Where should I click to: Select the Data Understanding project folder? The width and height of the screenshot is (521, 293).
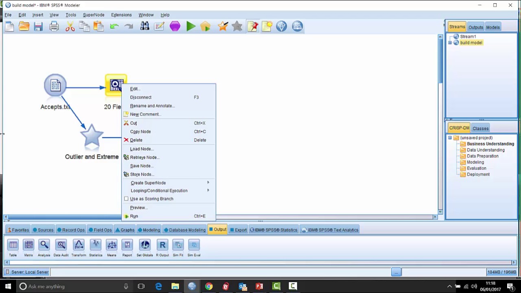pos(486,150)
